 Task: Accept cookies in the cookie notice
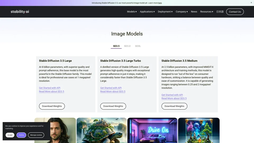coord(10,135)
